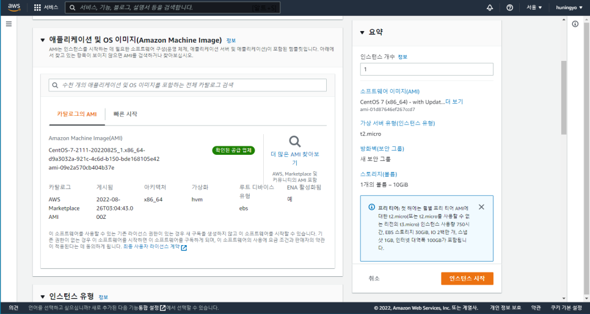
Task: Switch to the 카탈로그의 AMI tab
Action: 77,114
